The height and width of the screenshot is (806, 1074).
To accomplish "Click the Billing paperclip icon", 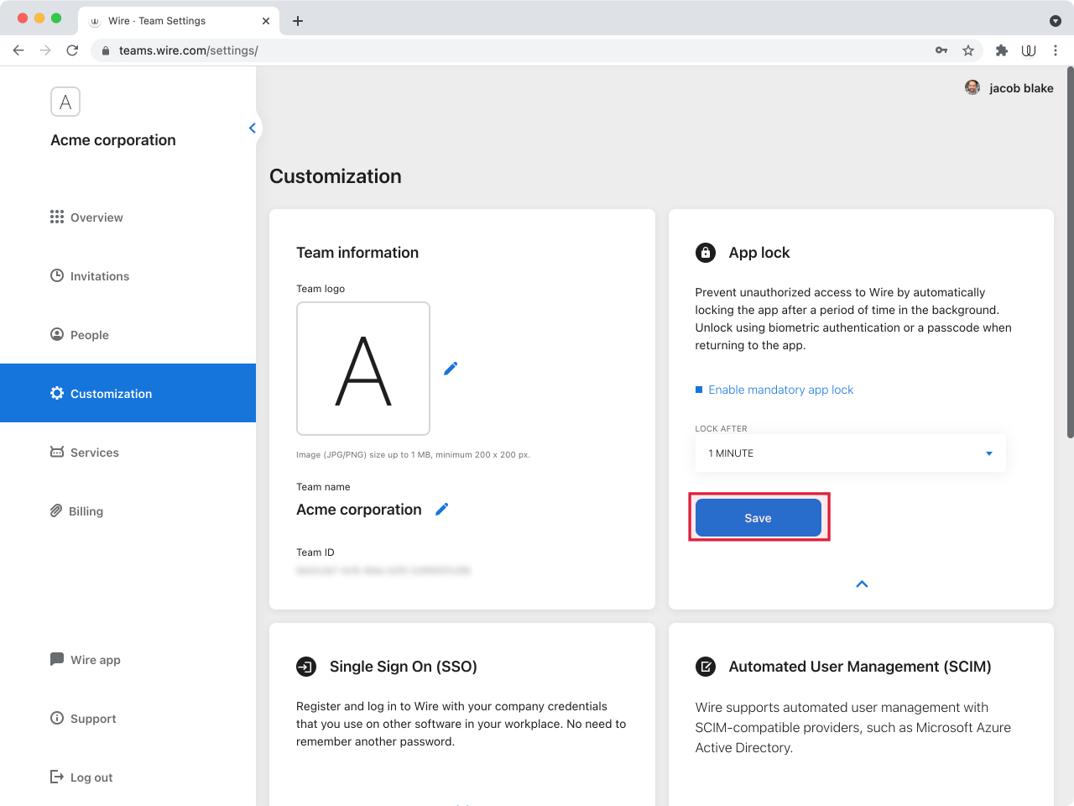I will [56, 510].
